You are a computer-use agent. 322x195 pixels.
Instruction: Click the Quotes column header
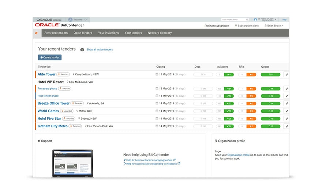coord(265,67)
